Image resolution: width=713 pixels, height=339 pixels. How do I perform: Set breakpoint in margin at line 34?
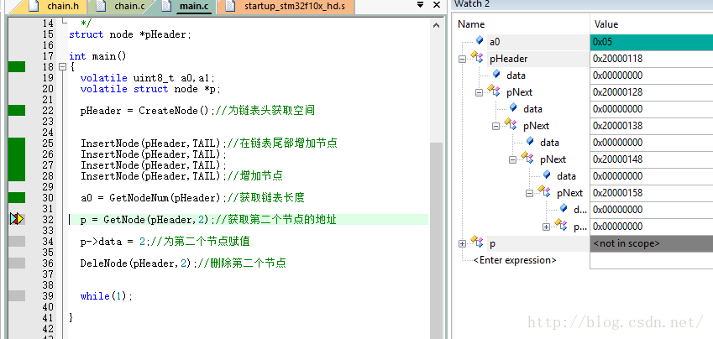pos(17,242)
